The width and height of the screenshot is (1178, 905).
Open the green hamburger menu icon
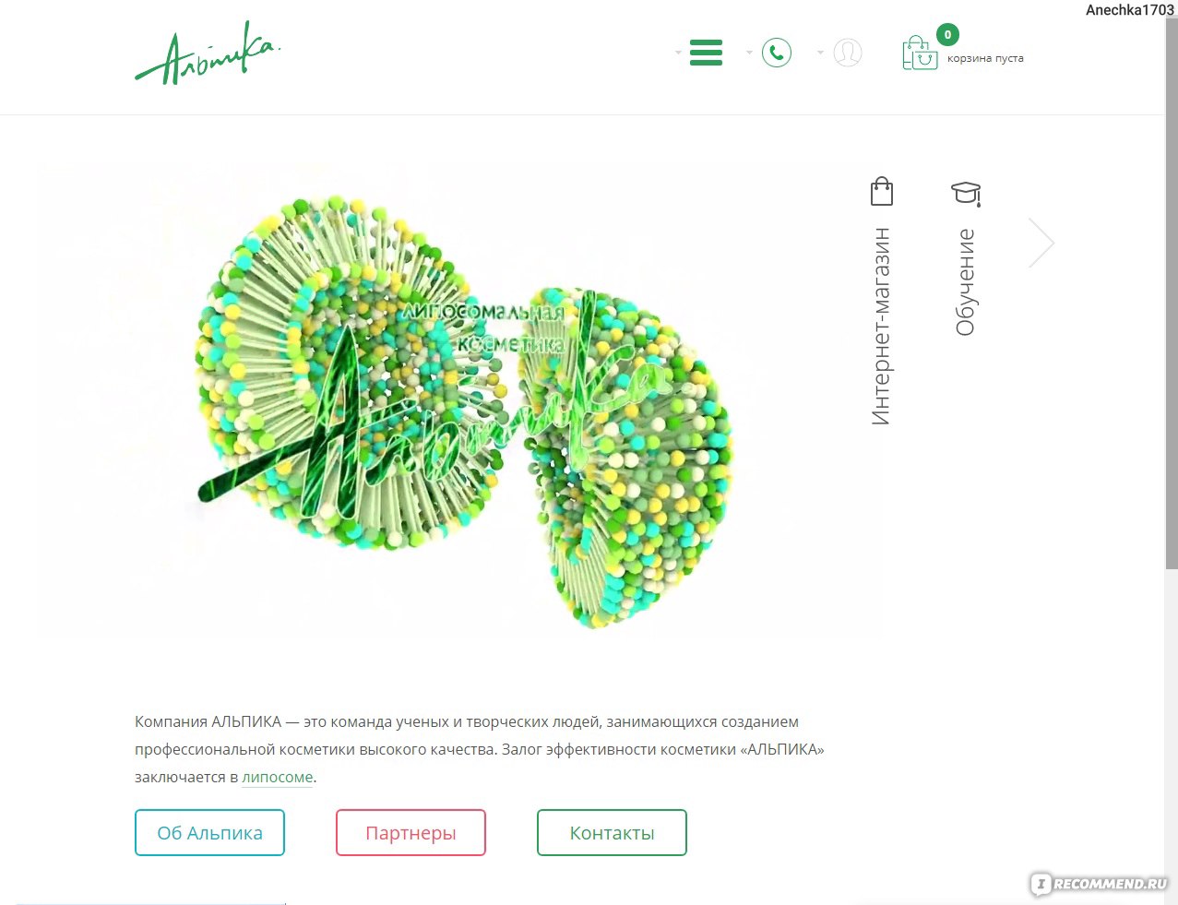click(x=706, y=53)
